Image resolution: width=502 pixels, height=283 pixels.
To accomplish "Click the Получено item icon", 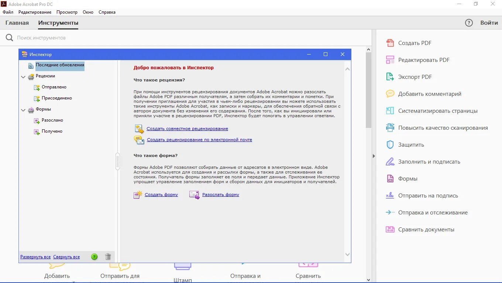I will point(37,132).
